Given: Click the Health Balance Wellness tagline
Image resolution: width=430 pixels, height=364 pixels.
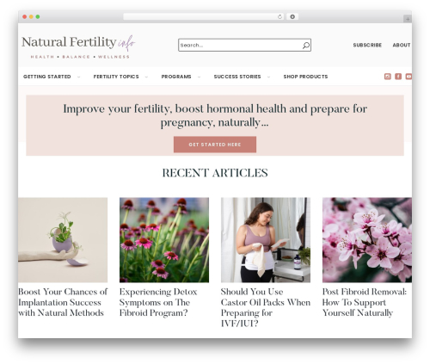Looking at the screenshot, I should click(x=80, y=57).
